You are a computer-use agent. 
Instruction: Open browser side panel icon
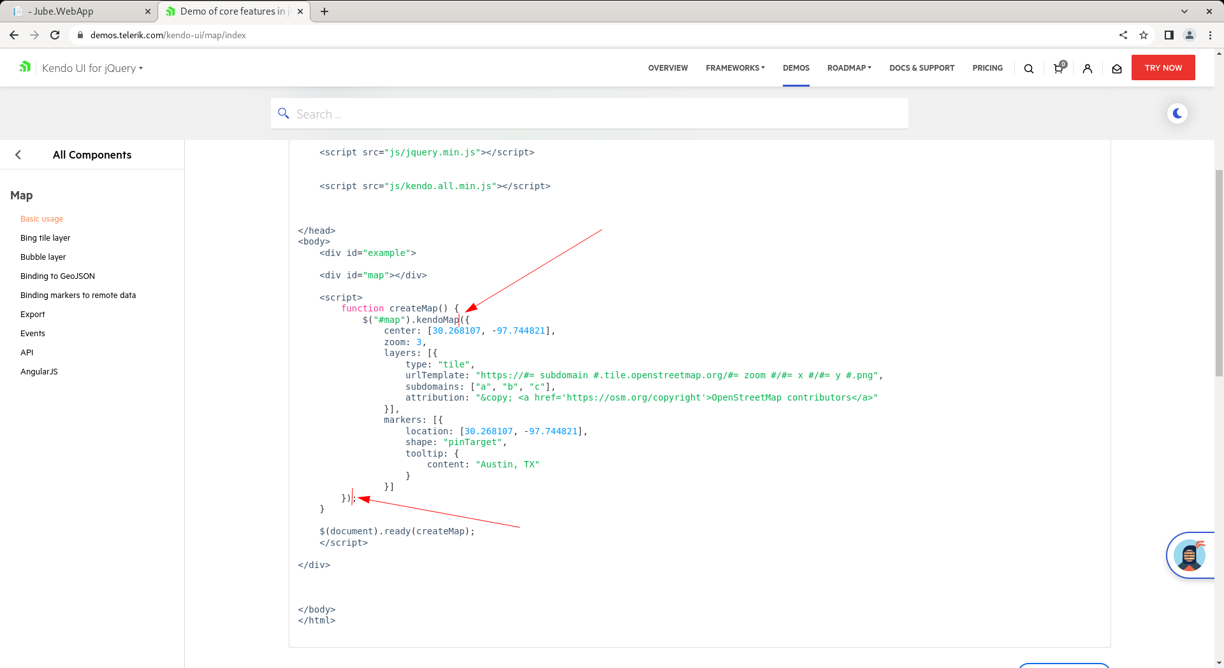1169,35
